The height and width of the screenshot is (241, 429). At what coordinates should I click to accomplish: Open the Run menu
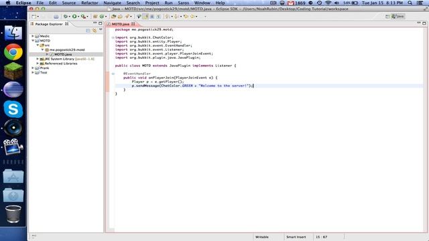tap(168, 3)
